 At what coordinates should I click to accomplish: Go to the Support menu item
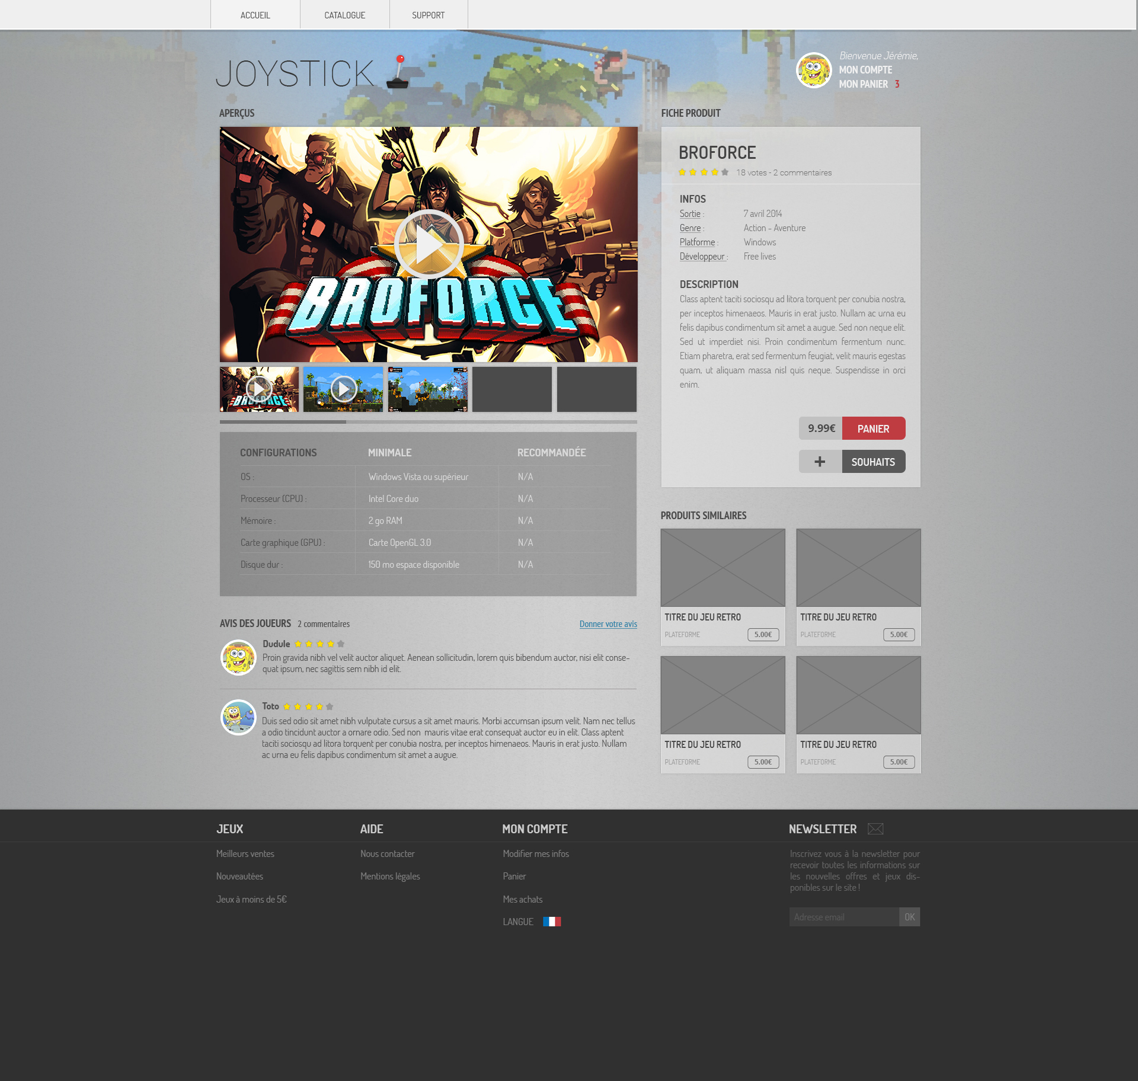click(x=428, y=15)
